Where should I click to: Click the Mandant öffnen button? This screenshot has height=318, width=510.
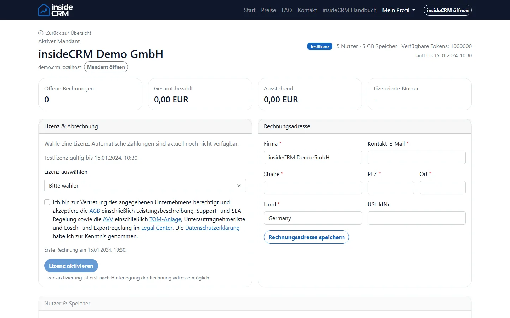[106, 67]
